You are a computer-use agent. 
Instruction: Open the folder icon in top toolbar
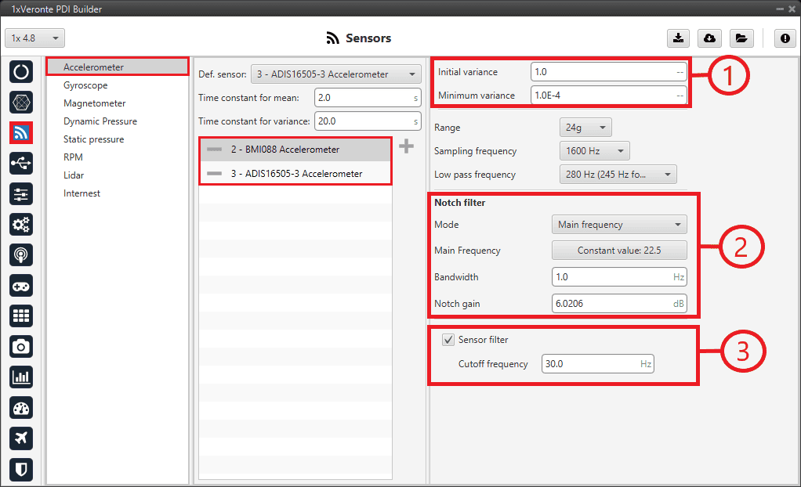coord(739,38)
